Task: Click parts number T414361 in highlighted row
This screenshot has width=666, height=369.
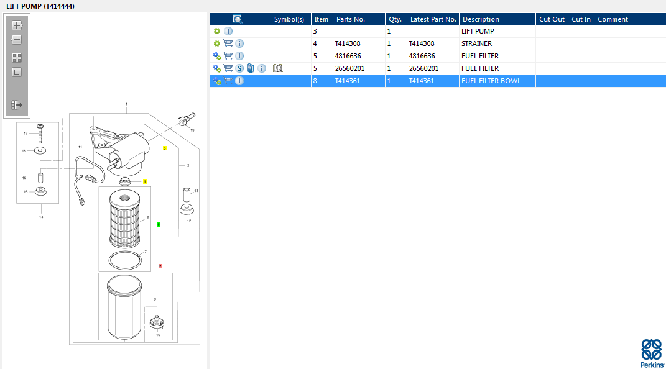Action: (359, 81)
